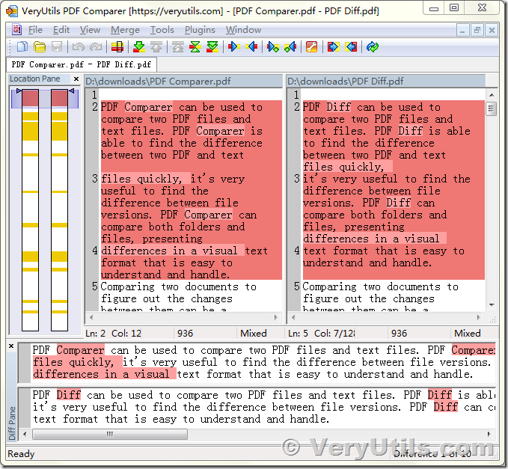508x469 pixels.
Task: Open the Plugins menu
Action: point(200,30)
